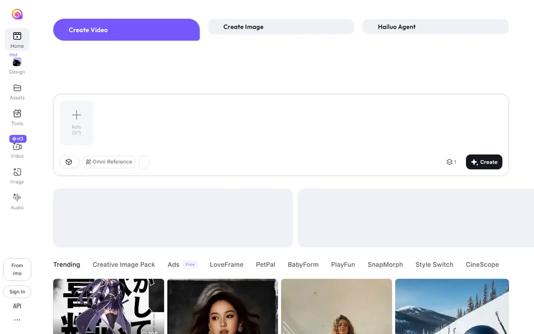Click the three-dot more menu
This screenshot has width=534, height=334.
pyautogui.click(x=17, y=320)
